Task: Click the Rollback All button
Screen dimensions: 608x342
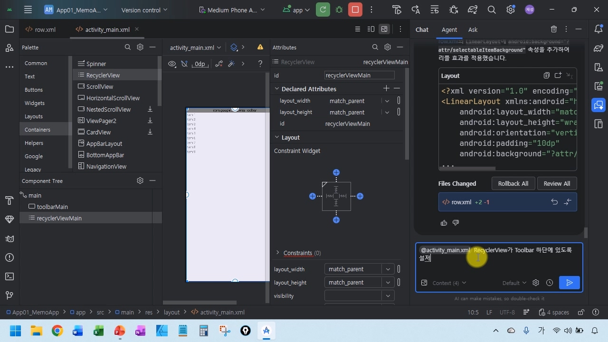Action: [x=513, y=184]
